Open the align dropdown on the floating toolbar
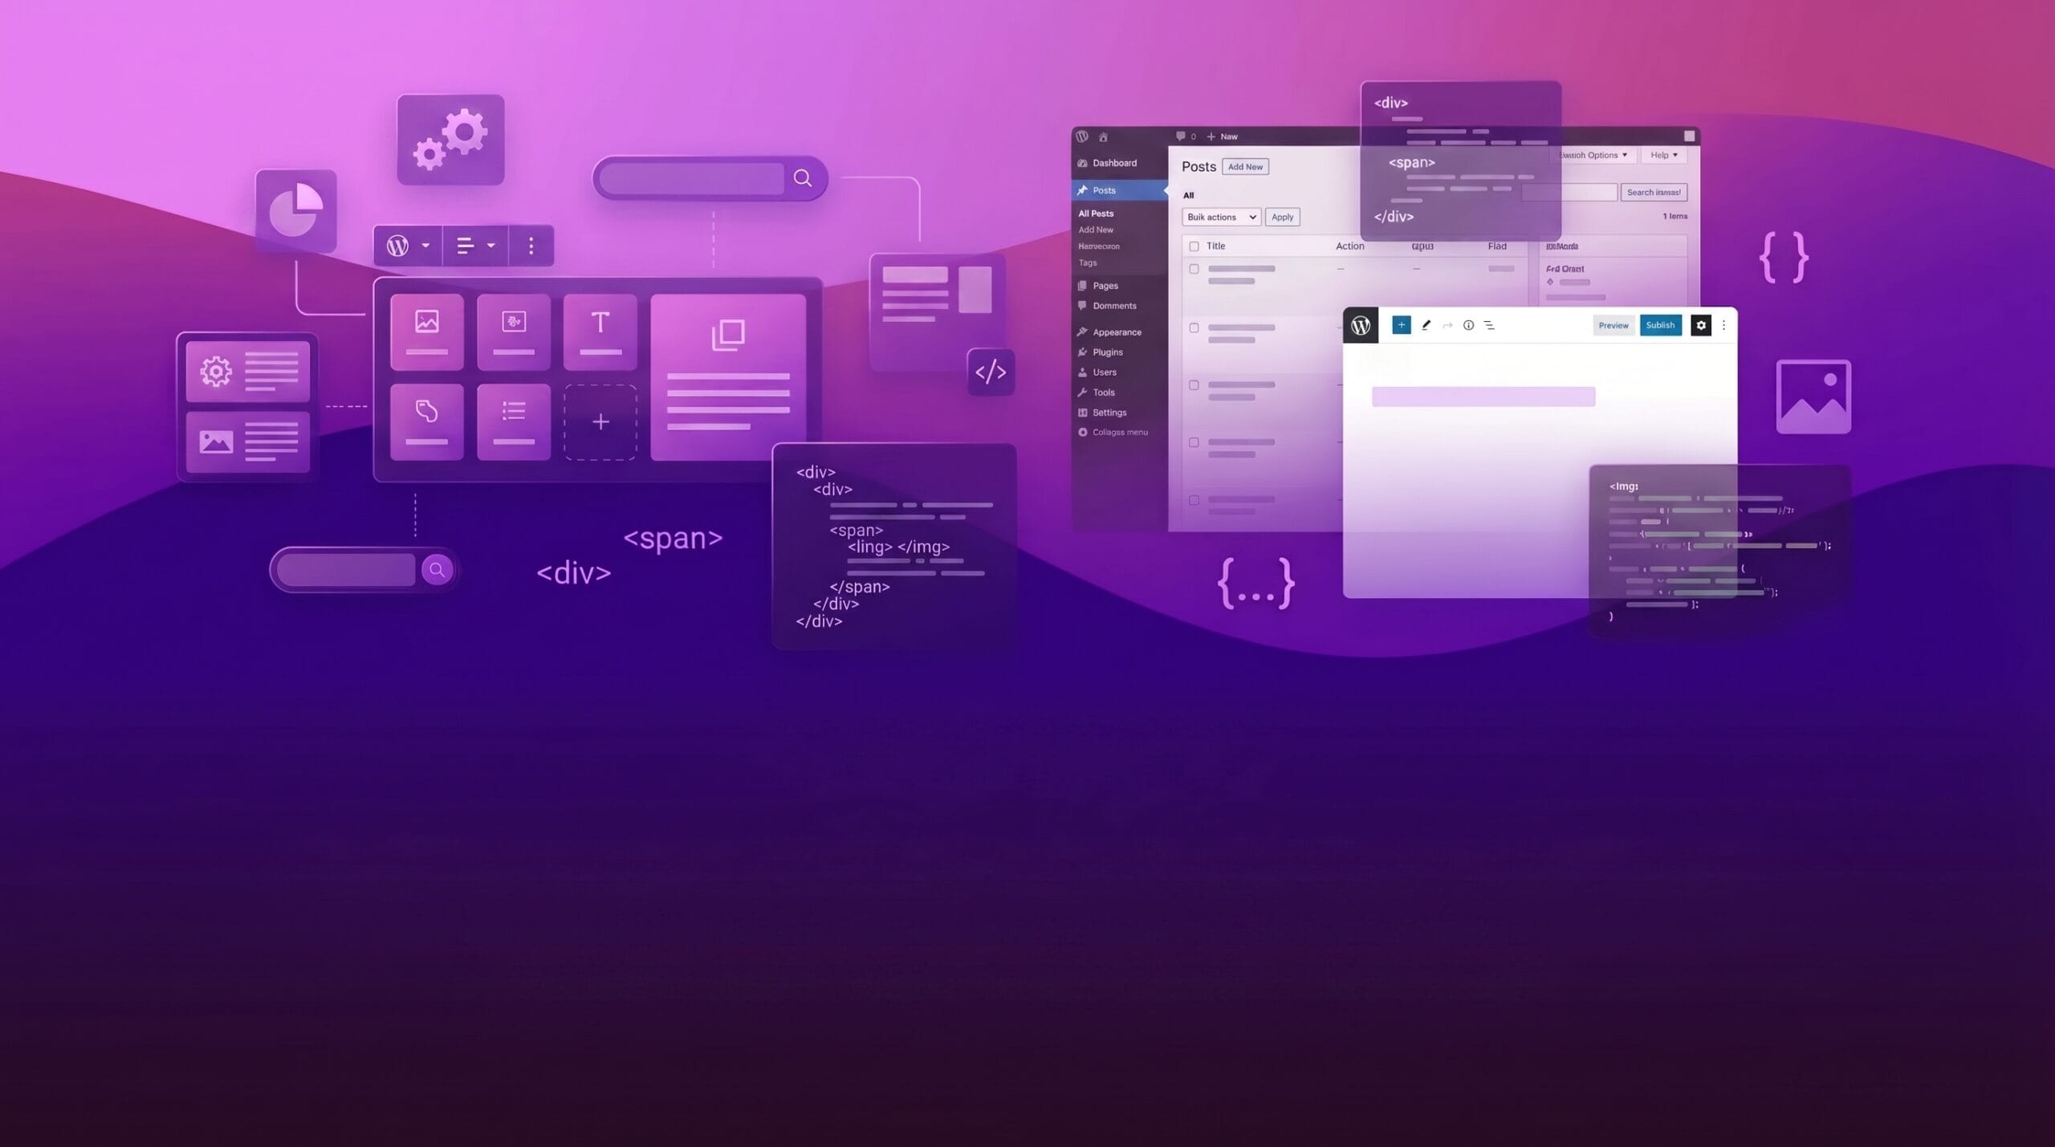 (x=475, y=246)
